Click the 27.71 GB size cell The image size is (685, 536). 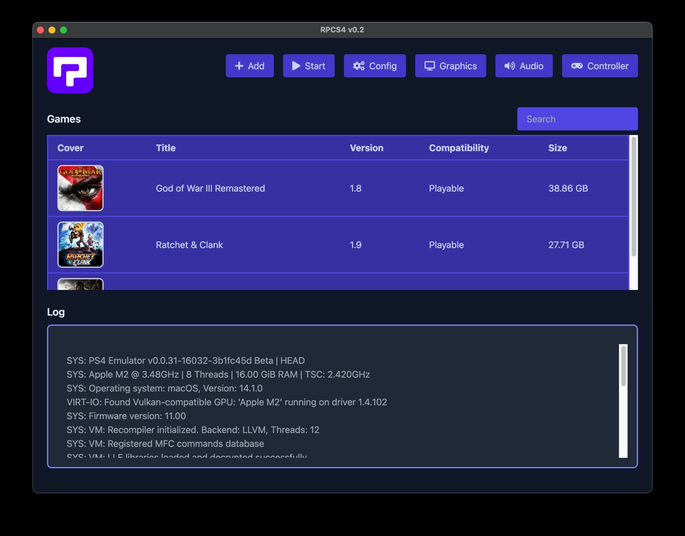click(x=566, y=245)
